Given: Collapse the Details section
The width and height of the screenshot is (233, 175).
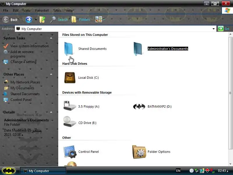Looking at the screenshot, I should (x=51, y=112).
